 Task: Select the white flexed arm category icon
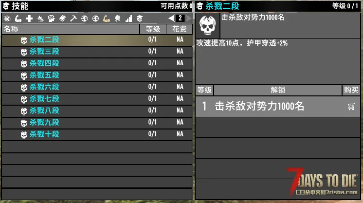click(x=18, y=18)
